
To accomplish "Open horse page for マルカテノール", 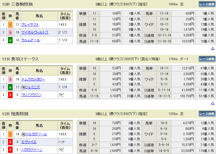I will pyautogui.click(x=36, y=134).
